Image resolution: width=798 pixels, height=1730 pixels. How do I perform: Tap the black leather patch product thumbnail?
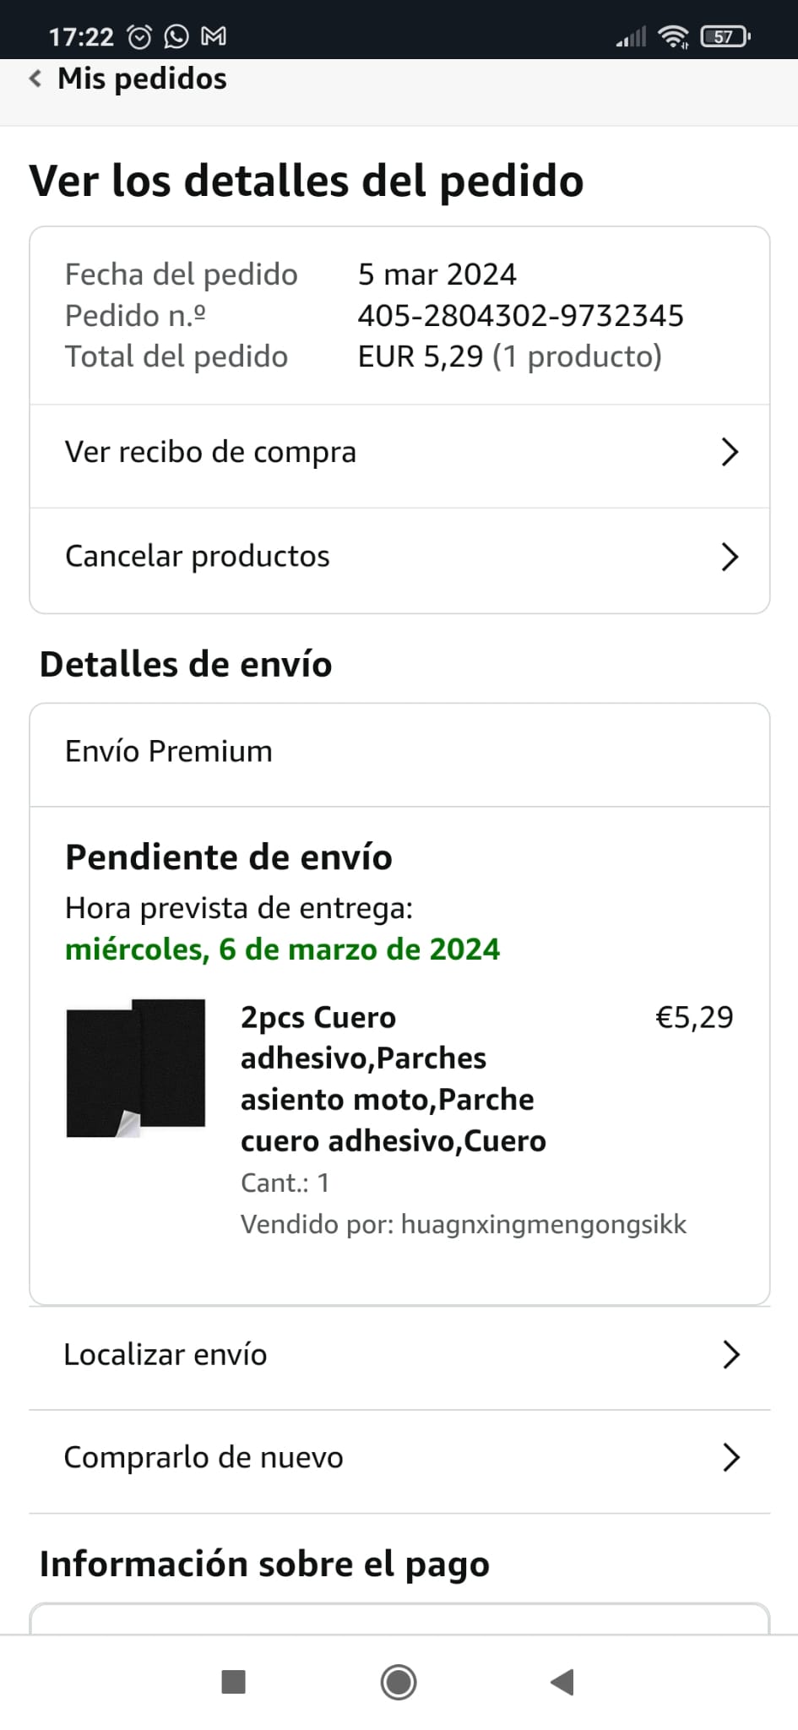pos(136,1069)
